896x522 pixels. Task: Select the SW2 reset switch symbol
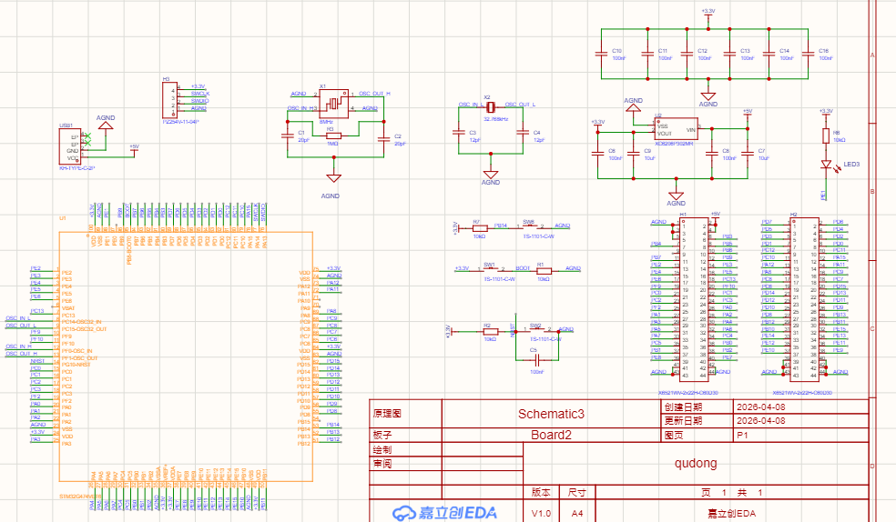536,331
